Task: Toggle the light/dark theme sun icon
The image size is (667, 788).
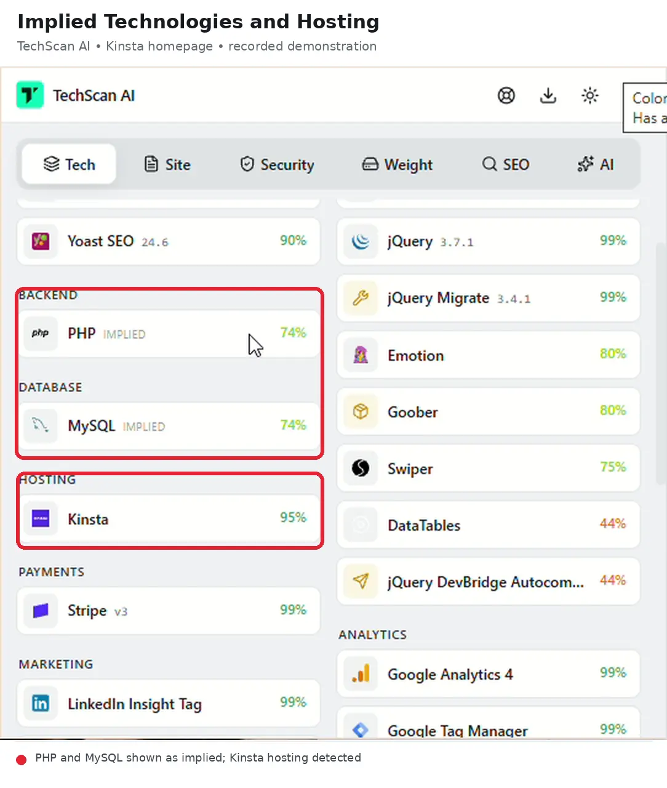Action: point(590,95)
